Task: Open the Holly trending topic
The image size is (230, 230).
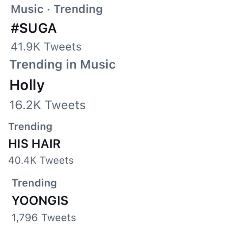Action: pos(27,86)
